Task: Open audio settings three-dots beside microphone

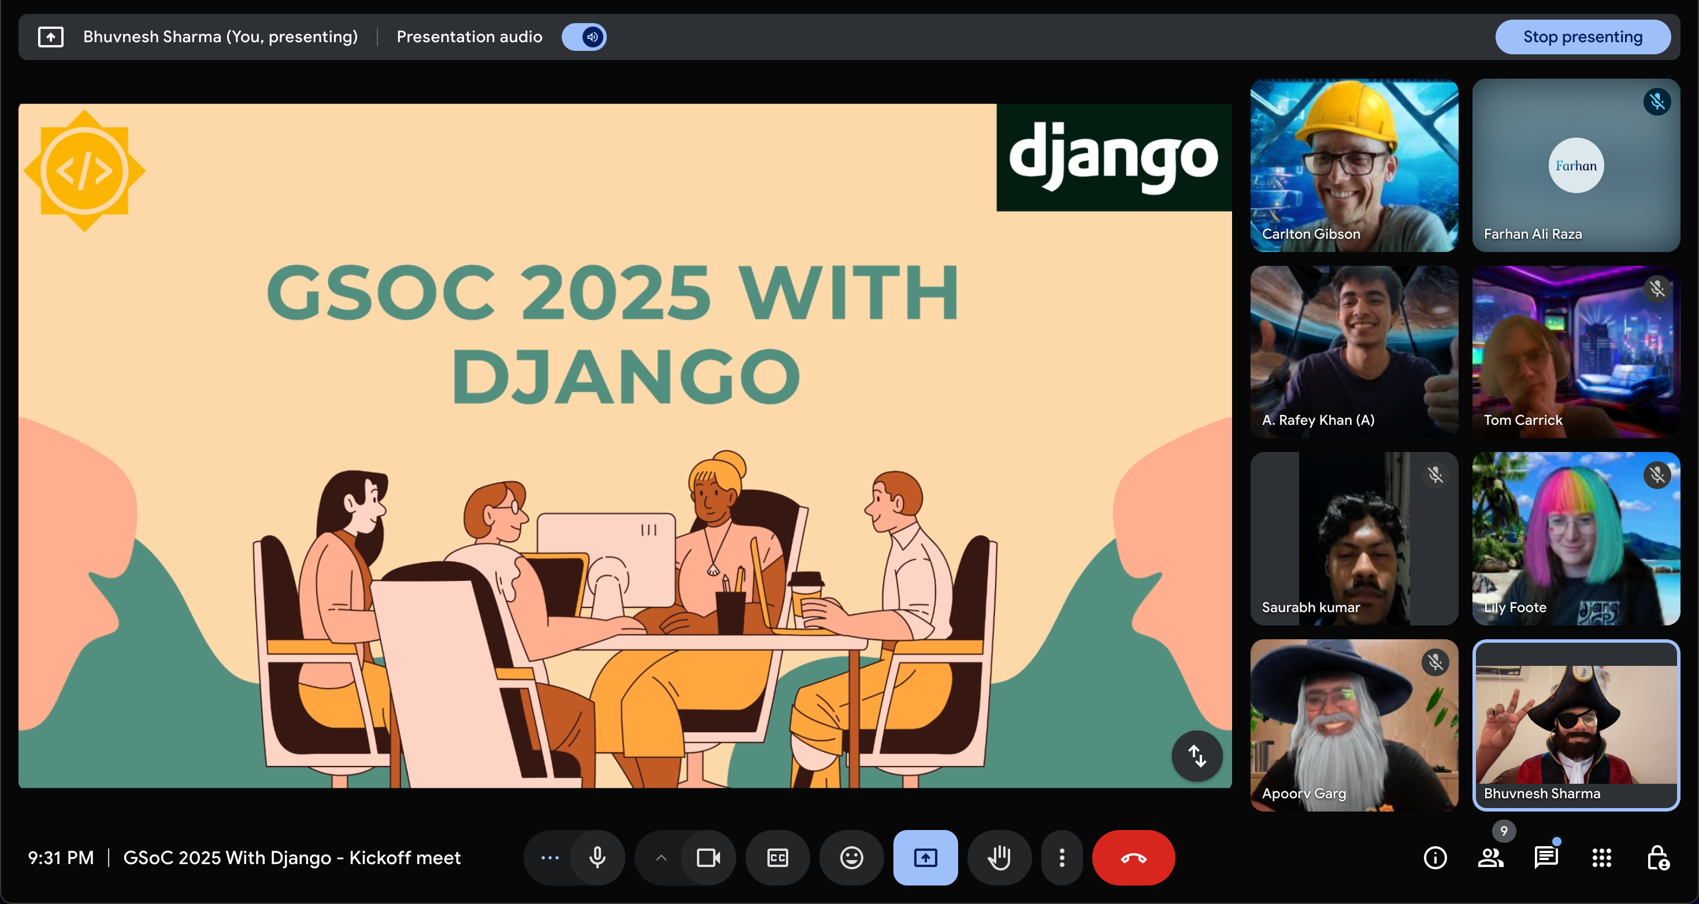Action: tap(550, 857)
